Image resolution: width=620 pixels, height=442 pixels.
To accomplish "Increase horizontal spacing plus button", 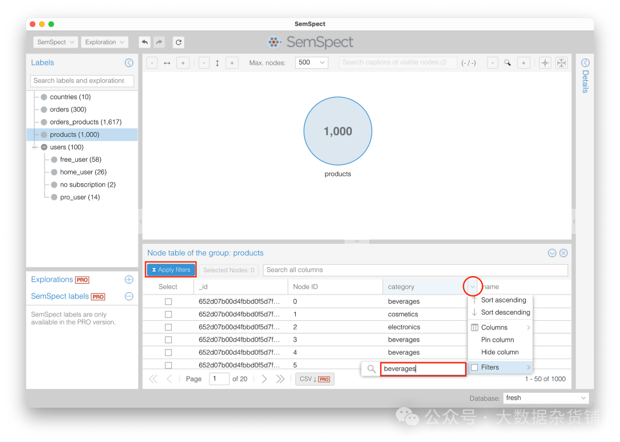I will pos(183,63).
